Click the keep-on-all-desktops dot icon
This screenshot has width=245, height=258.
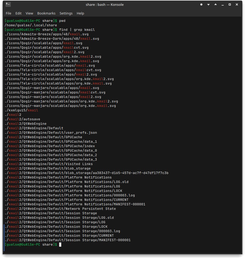point(201,5)
